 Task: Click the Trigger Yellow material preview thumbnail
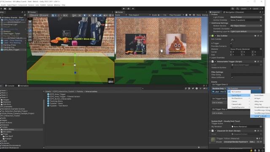(213, 140)
